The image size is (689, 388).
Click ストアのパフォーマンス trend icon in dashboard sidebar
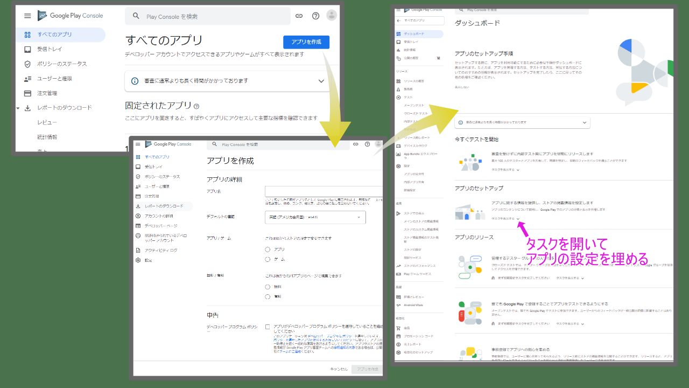tap(398, 266)
